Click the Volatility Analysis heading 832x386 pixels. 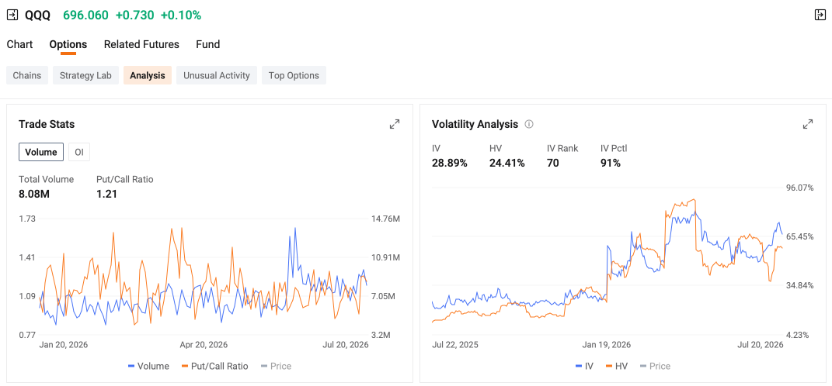(x=475, y=125)
